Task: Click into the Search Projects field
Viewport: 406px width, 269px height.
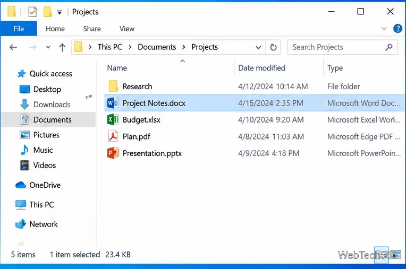Action: [342, 47]
